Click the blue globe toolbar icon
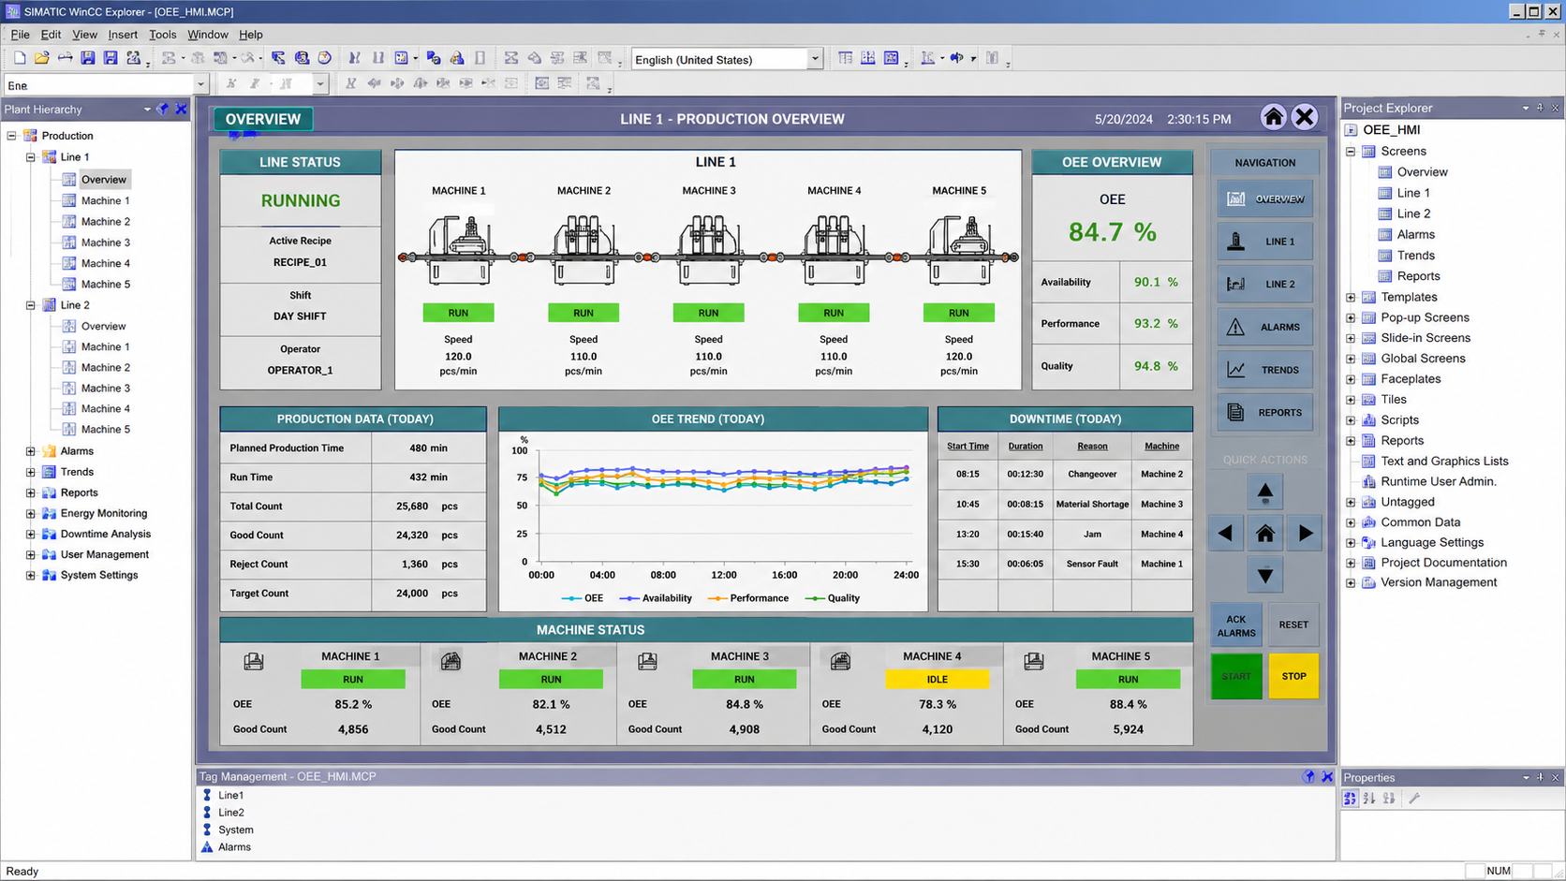This screenshot has width=1566, height=881. point(302,58)
